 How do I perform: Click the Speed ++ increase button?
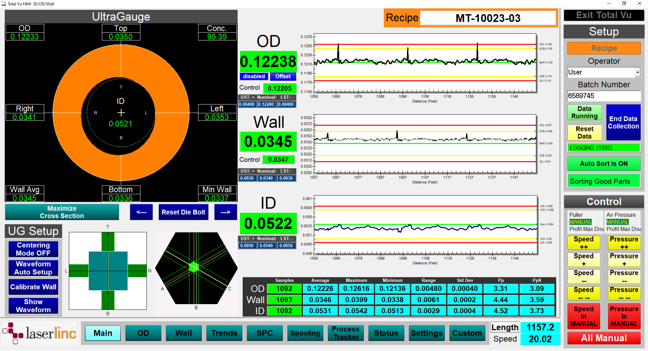584,243
